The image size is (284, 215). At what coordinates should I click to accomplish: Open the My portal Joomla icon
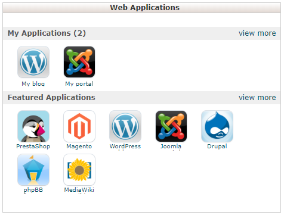[x=79, y=62]
